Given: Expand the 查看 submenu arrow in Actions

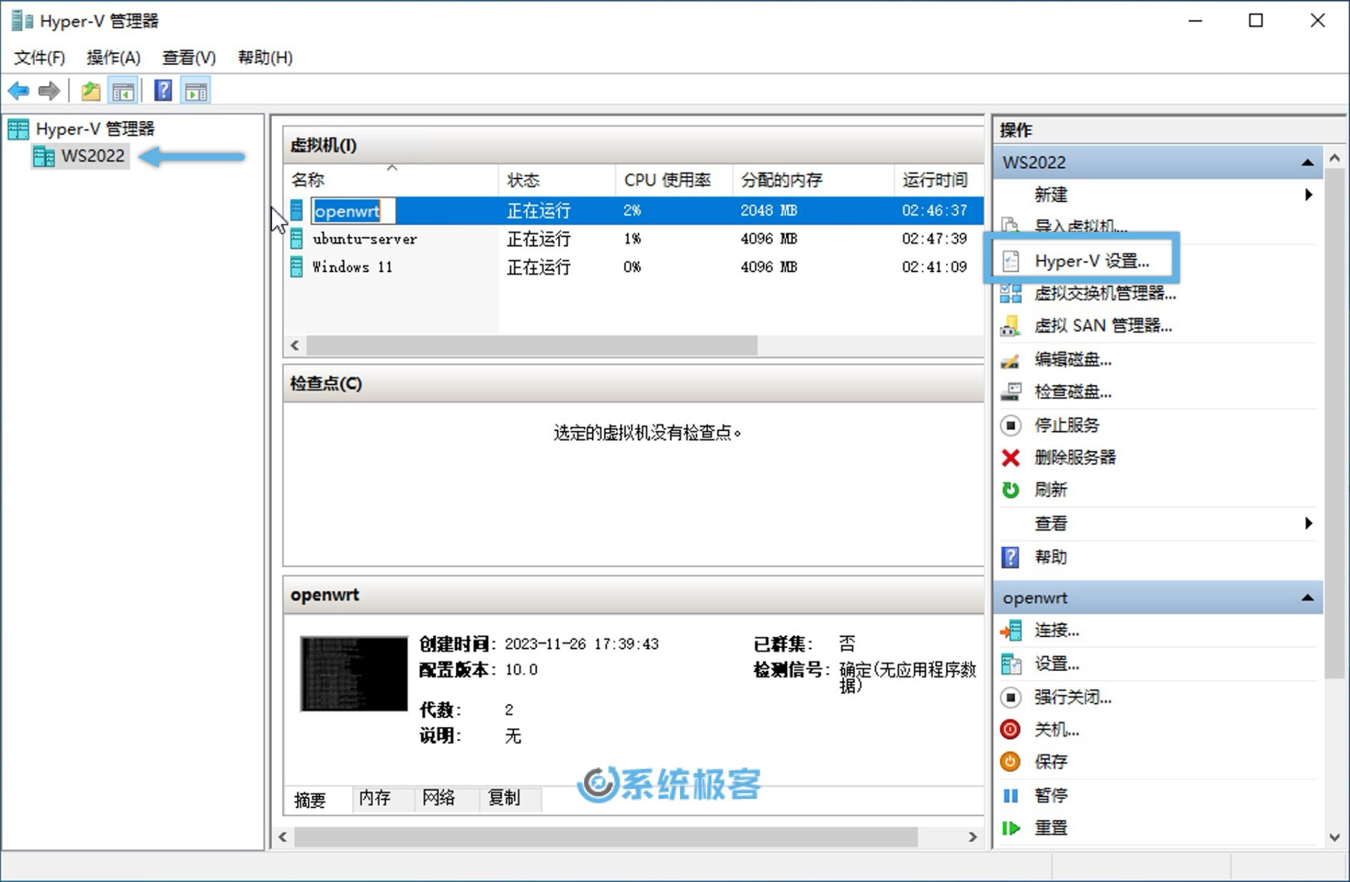Looking at the screenshot, I should click(1308, 523).
